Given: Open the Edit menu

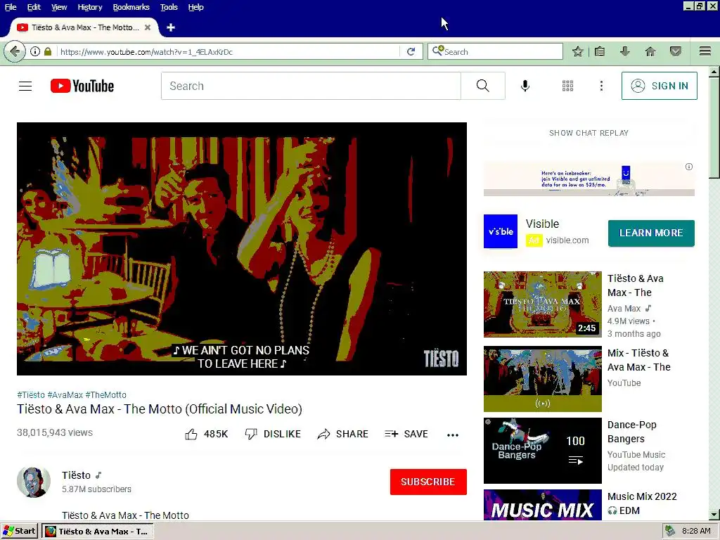Looking at the screenshot, I should [34, 7].
